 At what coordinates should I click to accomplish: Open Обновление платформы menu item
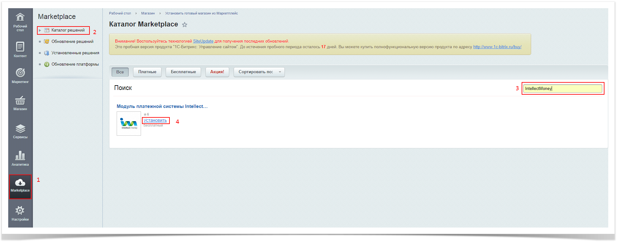[x=75, y=64]
